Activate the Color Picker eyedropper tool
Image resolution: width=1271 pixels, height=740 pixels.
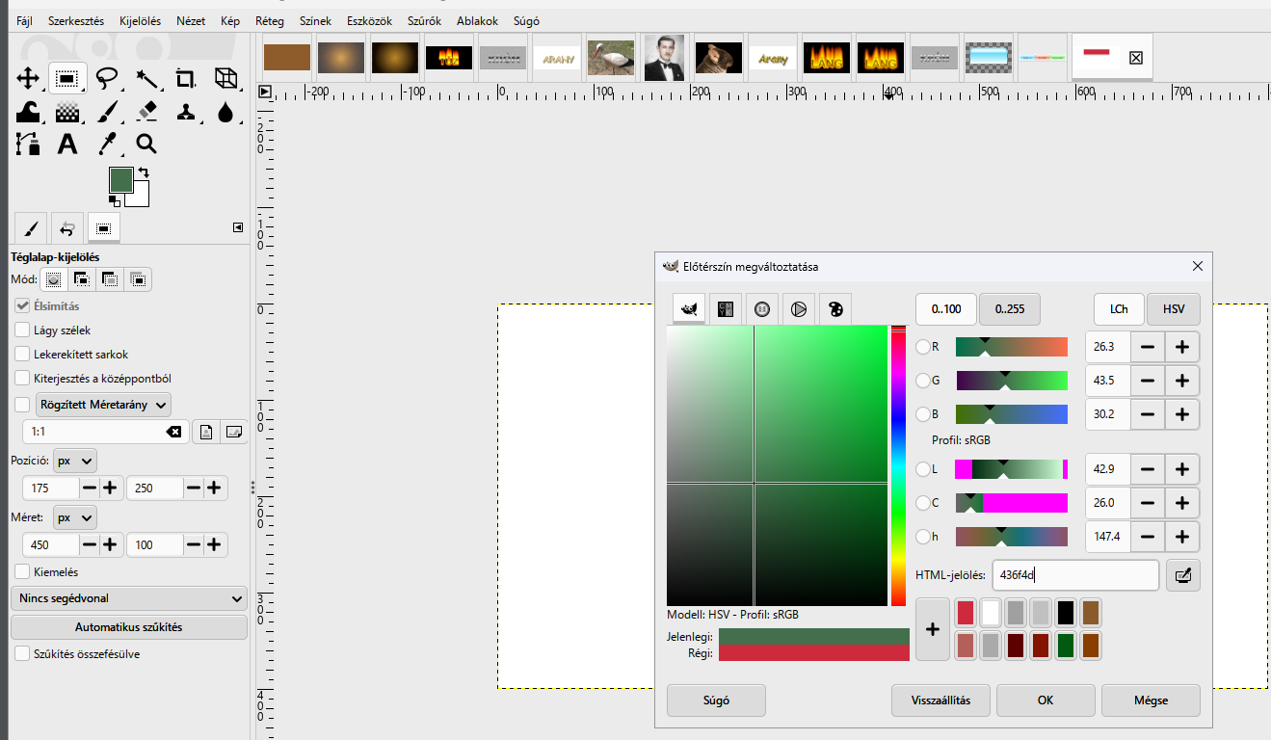pos(107,145)
